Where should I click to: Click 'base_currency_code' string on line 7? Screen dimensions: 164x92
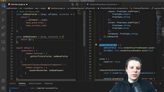[x=36, y=26]
